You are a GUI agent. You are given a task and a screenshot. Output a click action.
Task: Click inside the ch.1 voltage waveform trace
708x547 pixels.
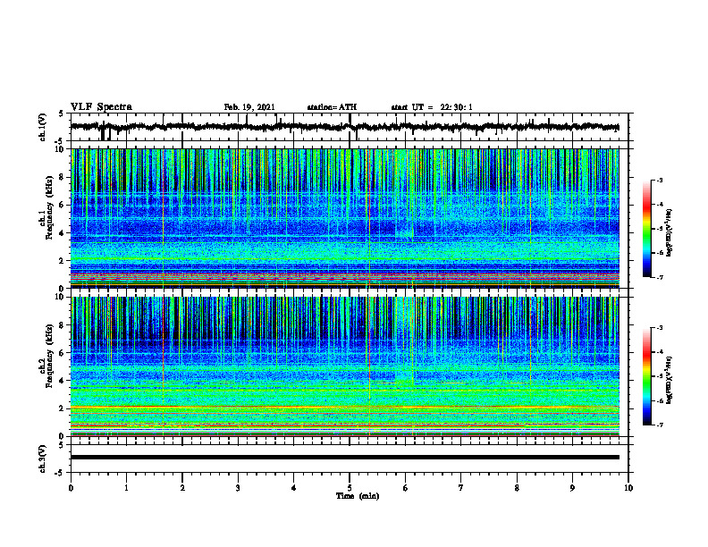pyautogui.click(x=344, y=127)
